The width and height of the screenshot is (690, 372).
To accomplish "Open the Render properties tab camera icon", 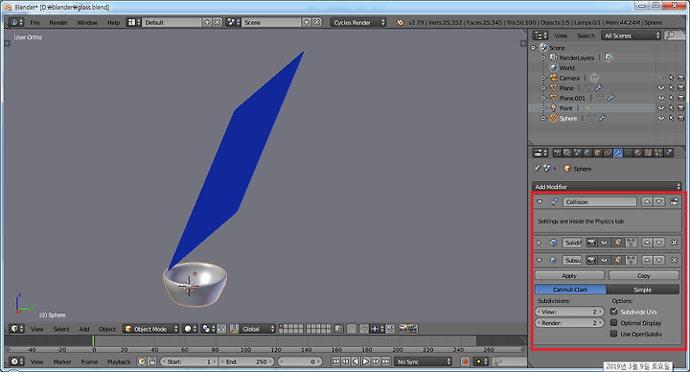I will tap(558, 152).
